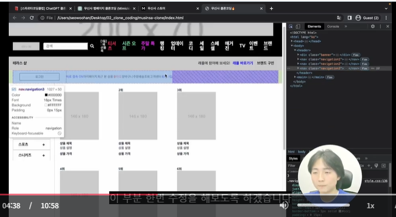Open the tab search chevron in Chrome
The width and height of the screenshot is (396, 217).
tap(386, 9)
